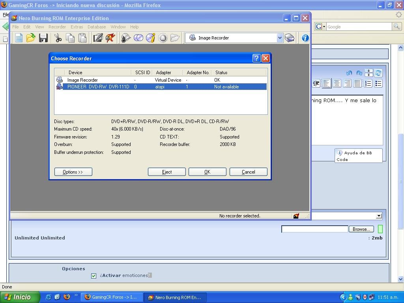The image size is (404, 303).
Task: Click the New compilation icon in Nero toolbar
Action: coord(19,38)
